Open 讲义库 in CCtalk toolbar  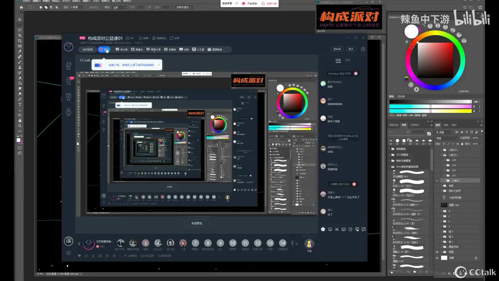(122, 50)
